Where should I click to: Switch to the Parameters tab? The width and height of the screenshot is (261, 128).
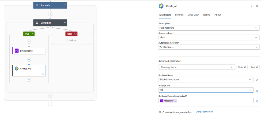[165, 15]
